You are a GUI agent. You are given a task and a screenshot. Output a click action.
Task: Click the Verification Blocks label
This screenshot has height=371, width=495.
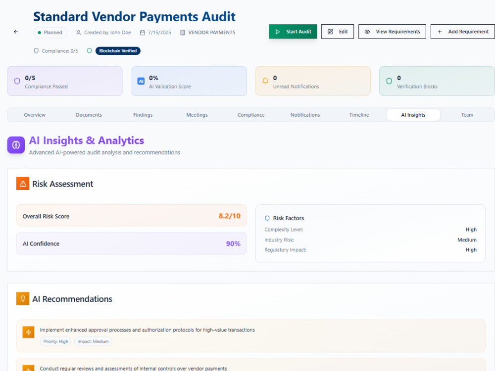point(417,87)
